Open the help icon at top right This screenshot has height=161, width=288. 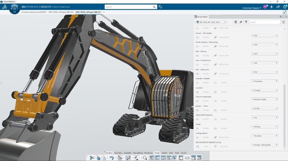point(285,7)
